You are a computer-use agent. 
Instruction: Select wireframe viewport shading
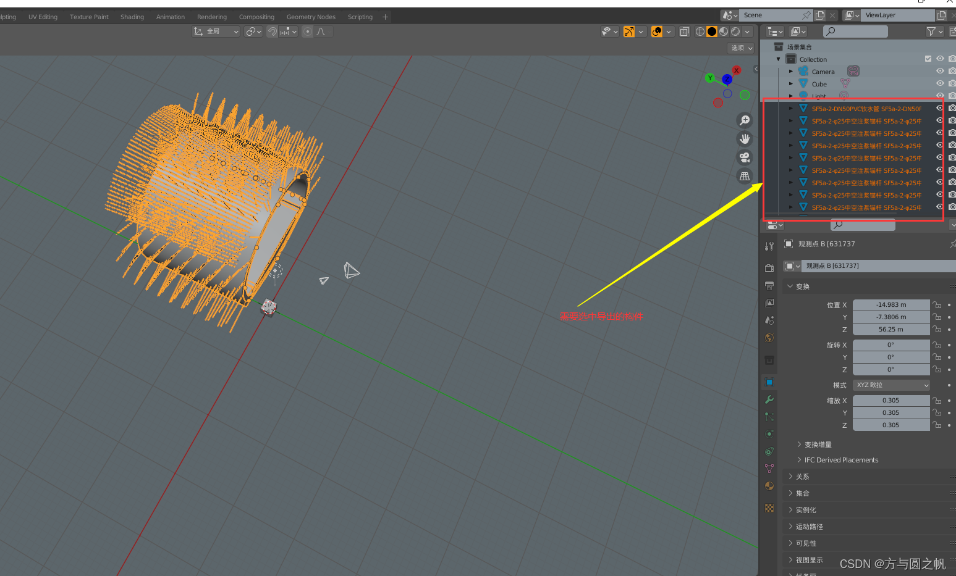700,31
